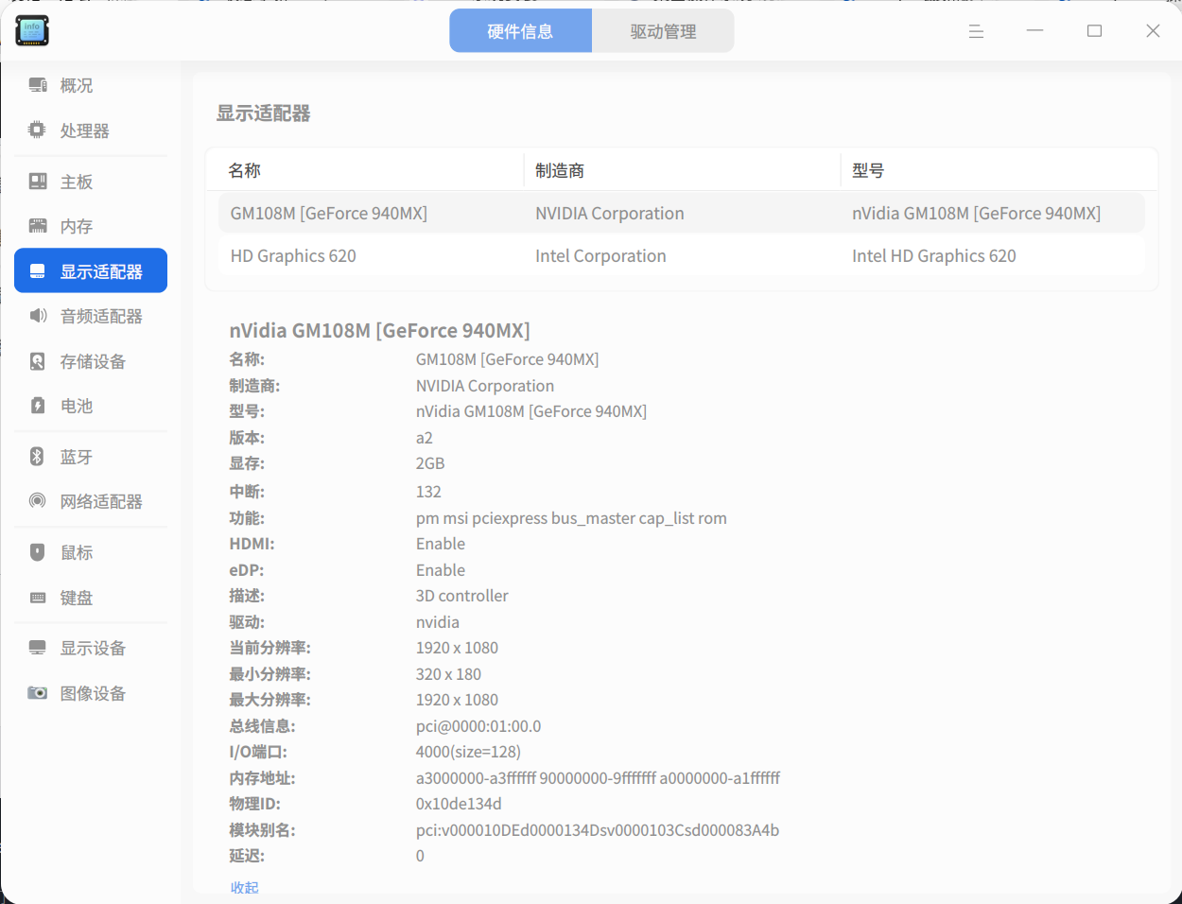Image resolution: width=1182 pixels, height=904 pixels.
Task: Click the 网络适配器 network icon
Action: pos(38,501)
